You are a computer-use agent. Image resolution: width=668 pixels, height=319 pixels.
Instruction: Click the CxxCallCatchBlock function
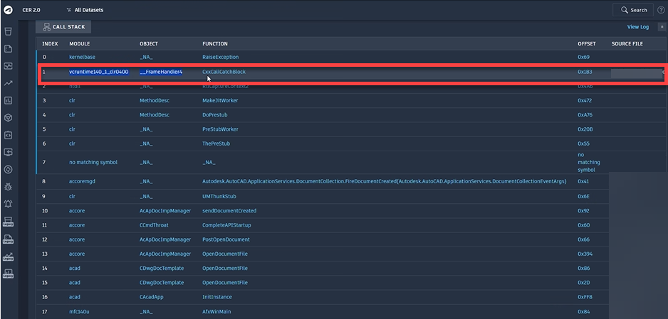point(224,72)
